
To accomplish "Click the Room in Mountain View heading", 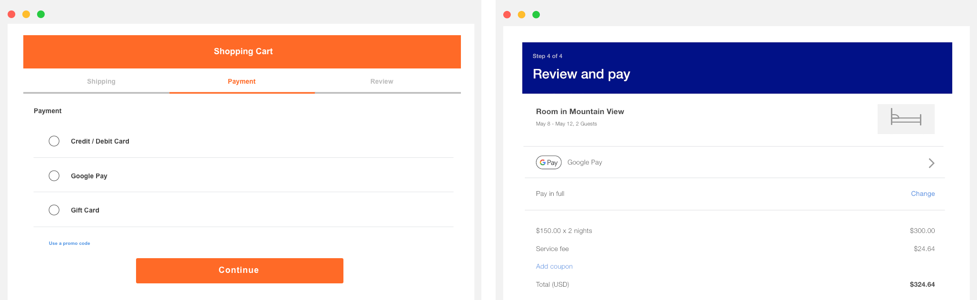I will click(x=580, y=112).
